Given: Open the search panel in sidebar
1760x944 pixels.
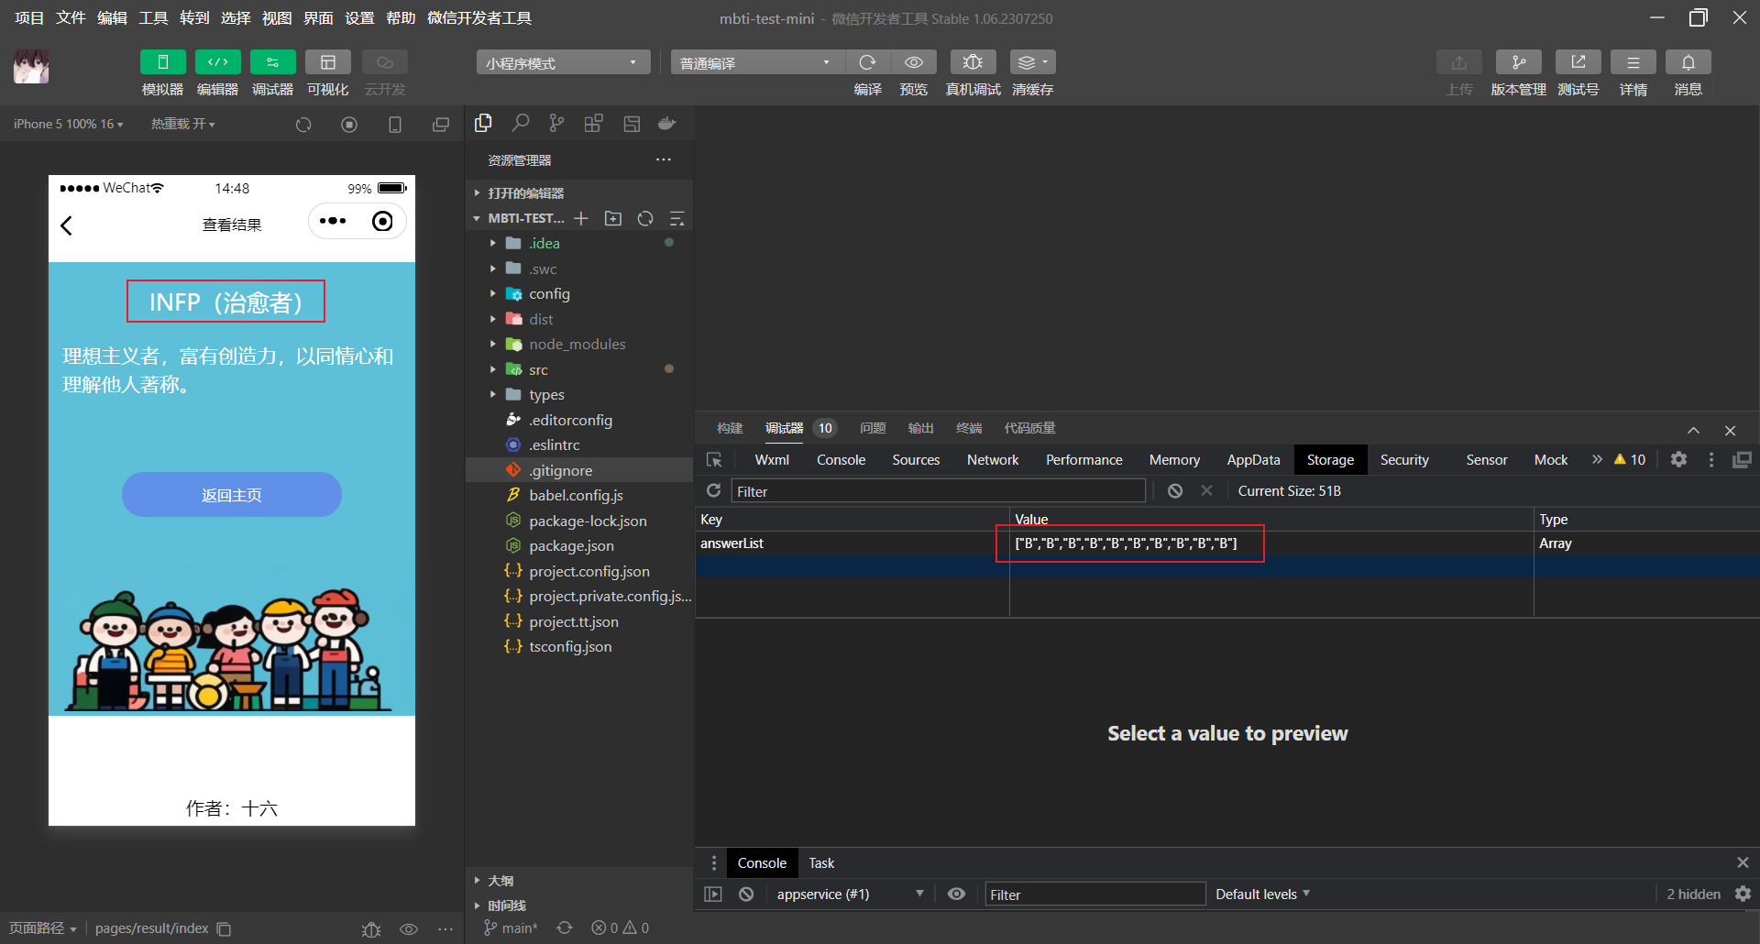Looking at the screenshot, I should (520, 123).
